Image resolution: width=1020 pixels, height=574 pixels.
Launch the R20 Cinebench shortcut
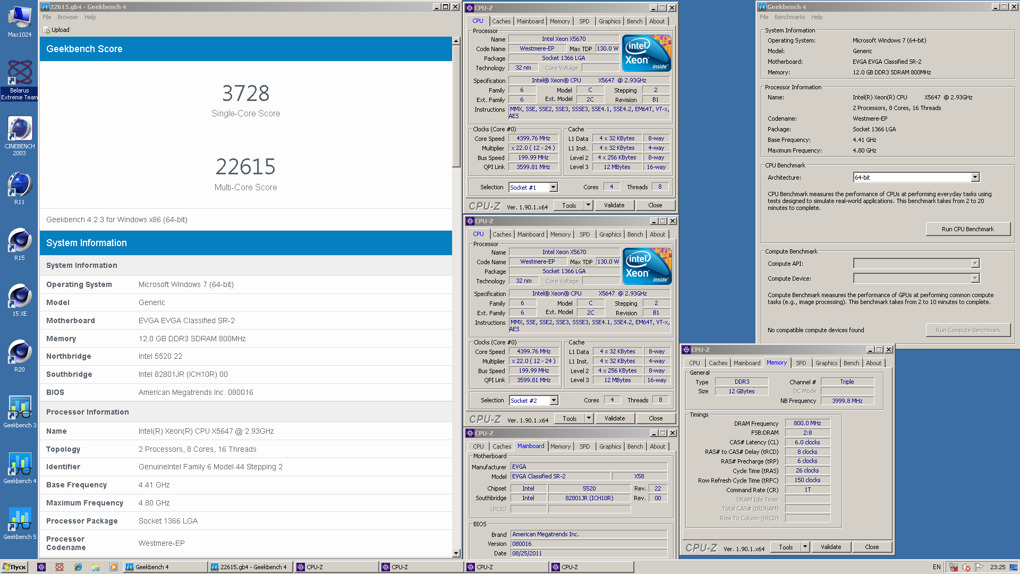coord(20,355)
